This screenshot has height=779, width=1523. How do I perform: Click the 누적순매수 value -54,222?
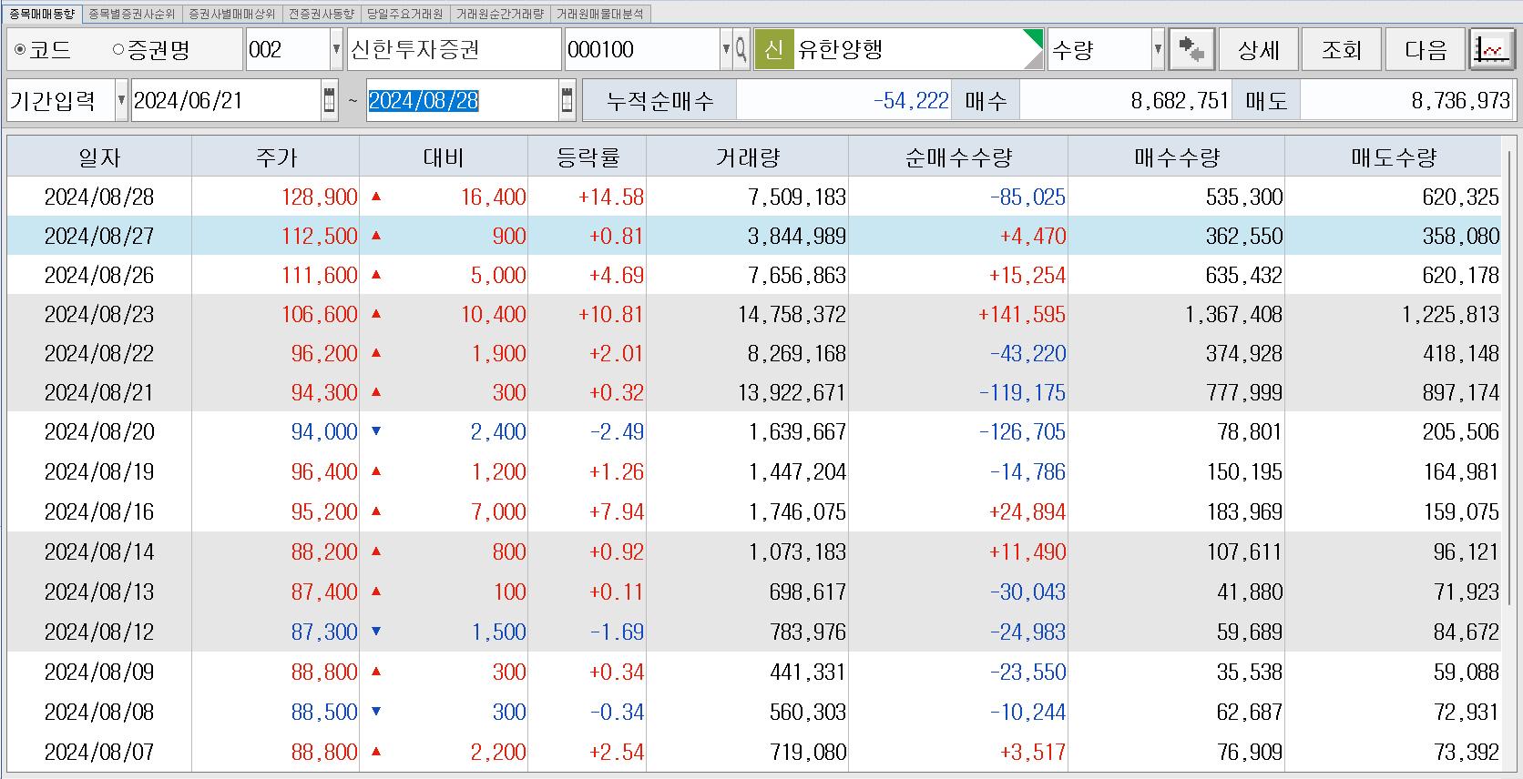911,100
